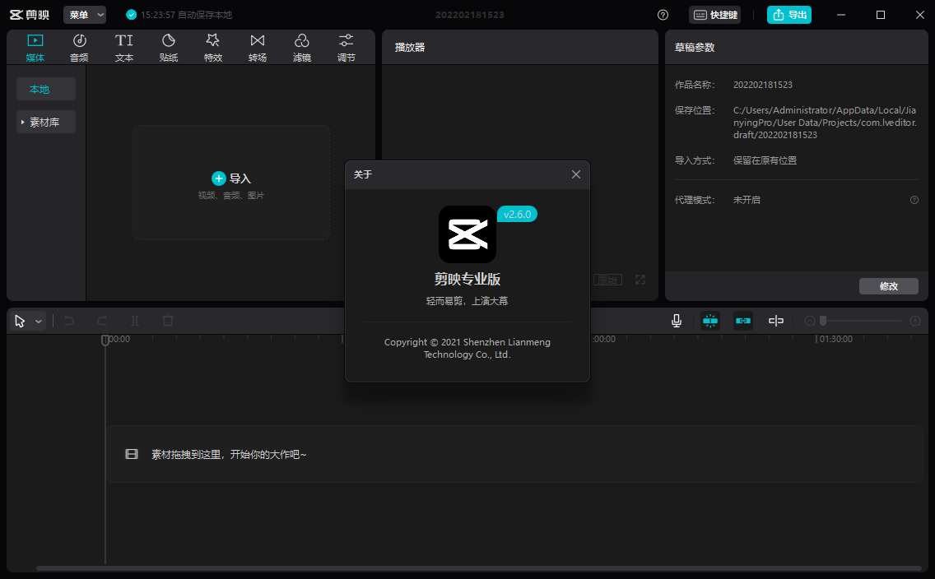Toggle the main track magnet snapping
This screenshot has height=579, width=935.
pos(710,321)
